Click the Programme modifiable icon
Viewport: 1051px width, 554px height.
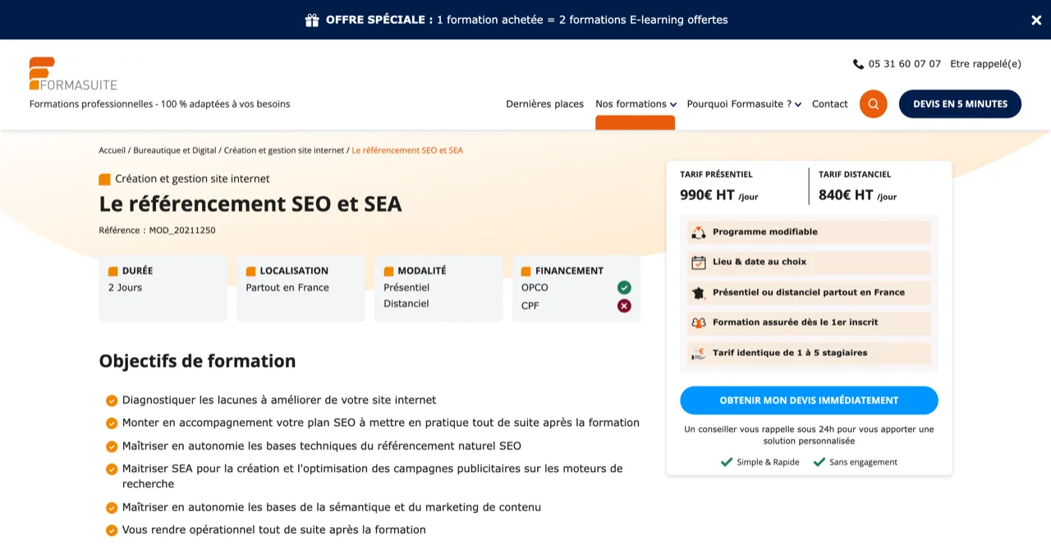(x=699, y=232)
